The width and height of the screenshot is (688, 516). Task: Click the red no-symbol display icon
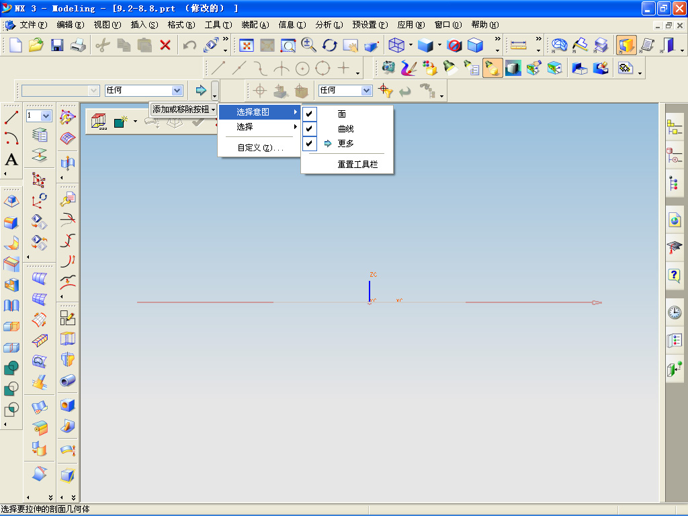tap(454, 45)
